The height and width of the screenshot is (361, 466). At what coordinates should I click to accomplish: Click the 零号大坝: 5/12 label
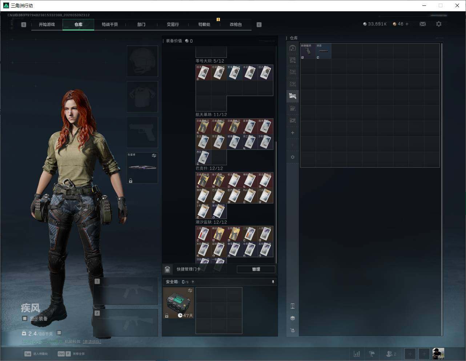click(x=210, y=61)
